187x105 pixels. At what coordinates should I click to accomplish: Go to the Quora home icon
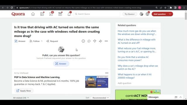pos(33,14)
